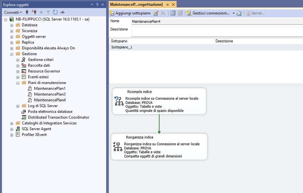Click the Server... toolbar button
The width and height of the screenshot is (303, 193).
tap(255, 13)
